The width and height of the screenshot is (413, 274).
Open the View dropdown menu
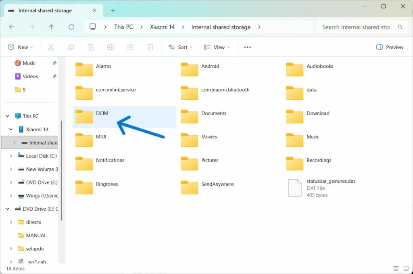coord(217,47)
